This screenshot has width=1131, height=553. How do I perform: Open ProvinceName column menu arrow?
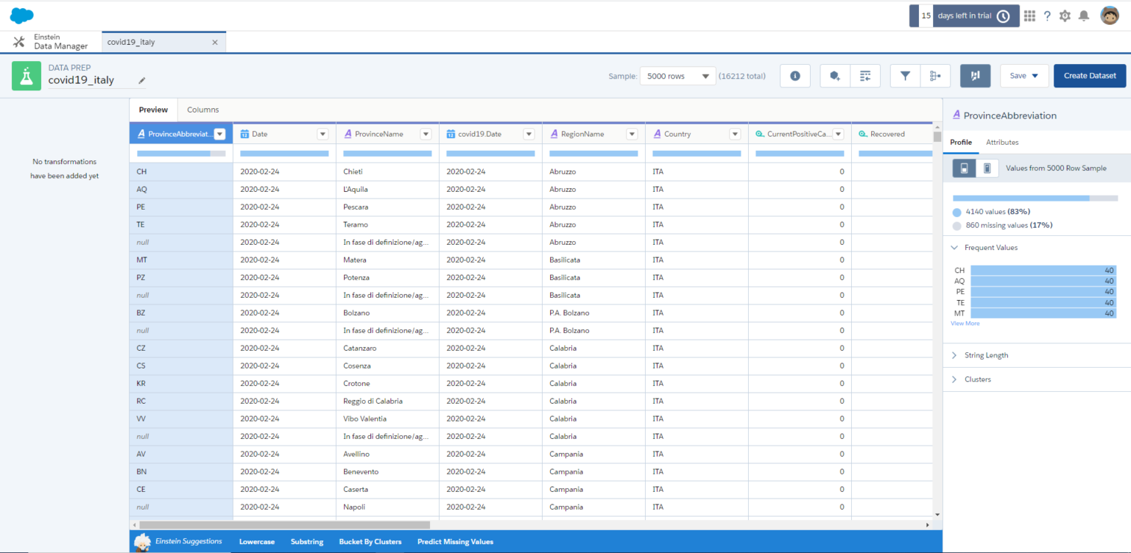(x=426, y=134)
